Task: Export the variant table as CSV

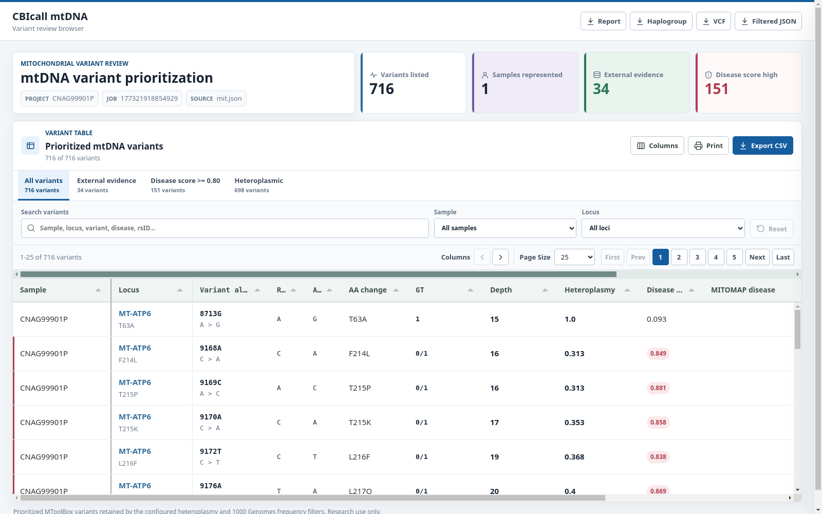Action: pyautogui.click(x=763, y=145)
